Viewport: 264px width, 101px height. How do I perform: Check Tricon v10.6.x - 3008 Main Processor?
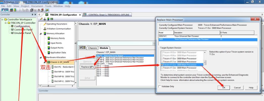162,55
